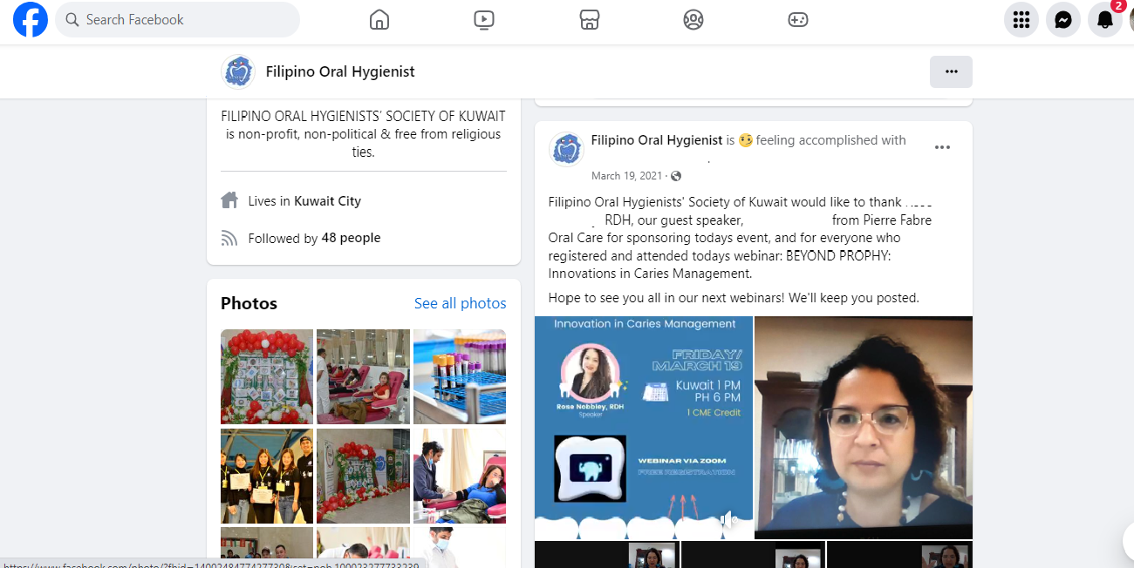
Task: Open the banner with balloons photo
Action: (x=363, y=476)
